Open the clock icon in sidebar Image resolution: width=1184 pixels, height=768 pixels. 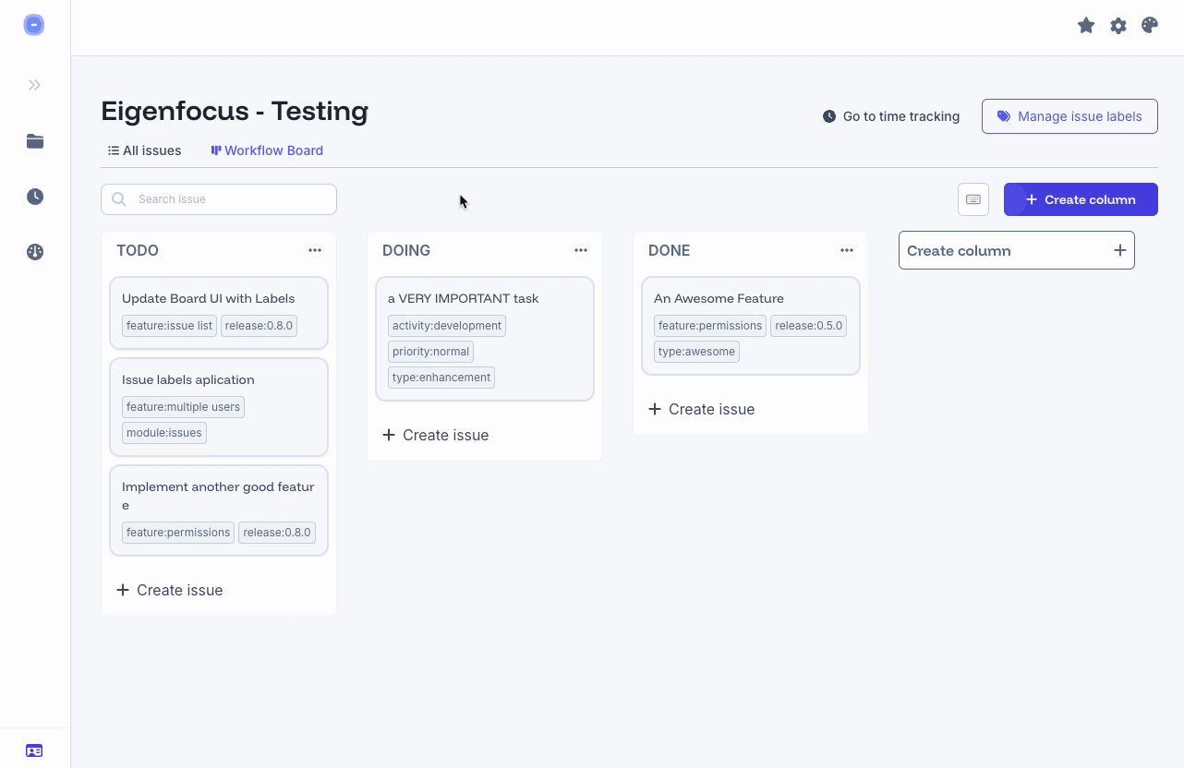35,197
